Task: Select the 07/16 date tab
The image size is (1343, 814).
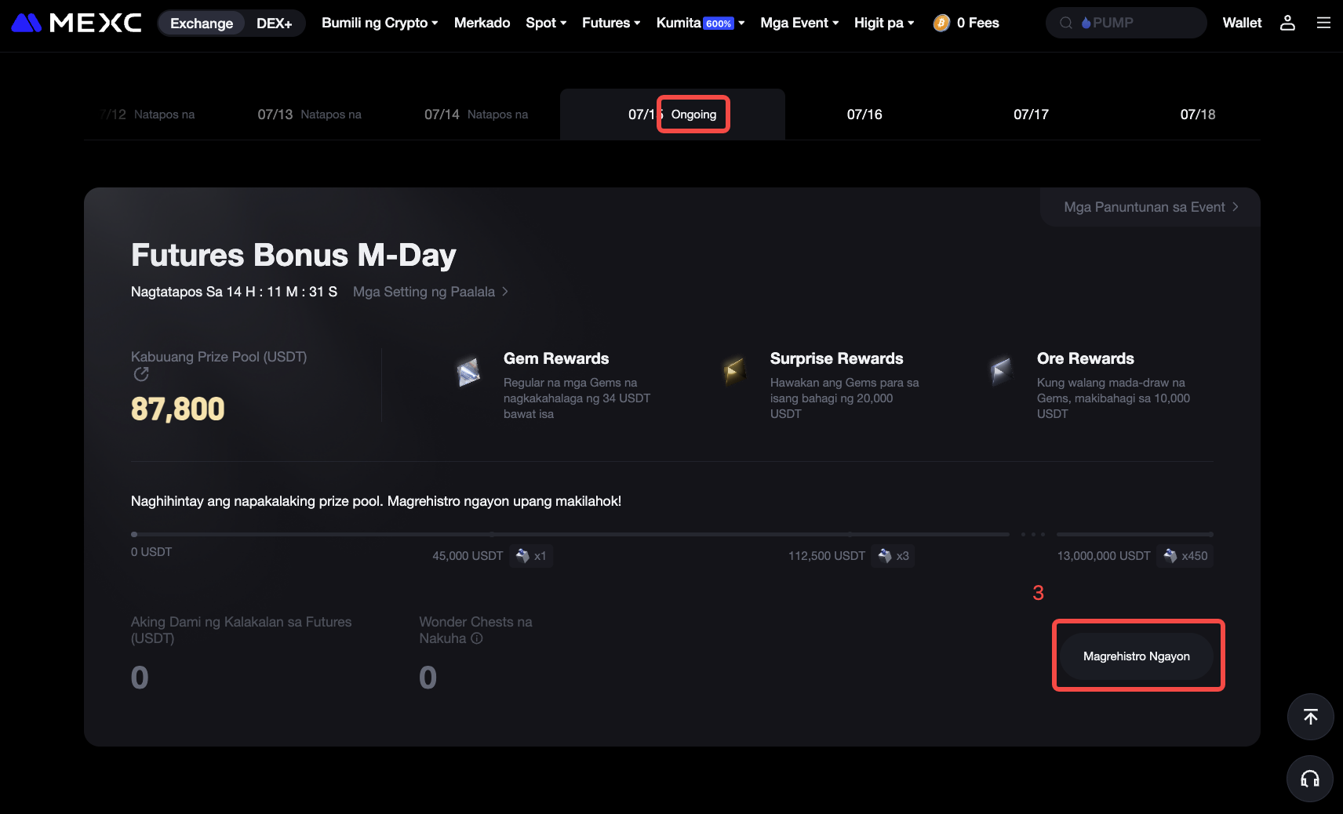Action: coord(864,114)
